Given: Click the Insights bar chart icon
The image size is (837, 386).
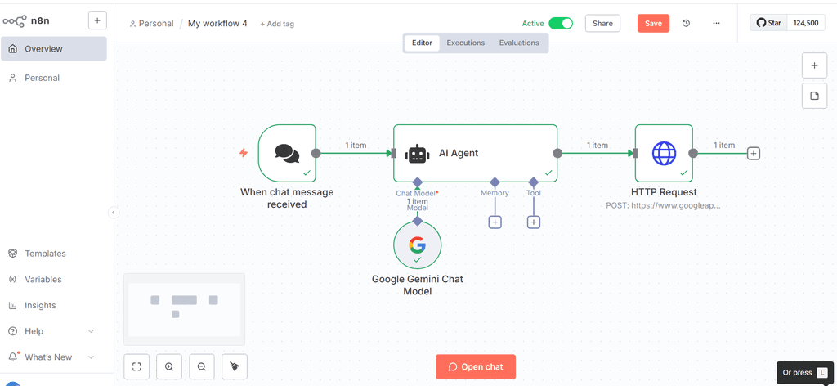Looking at the screenshot, I should (x=13, y=305).
